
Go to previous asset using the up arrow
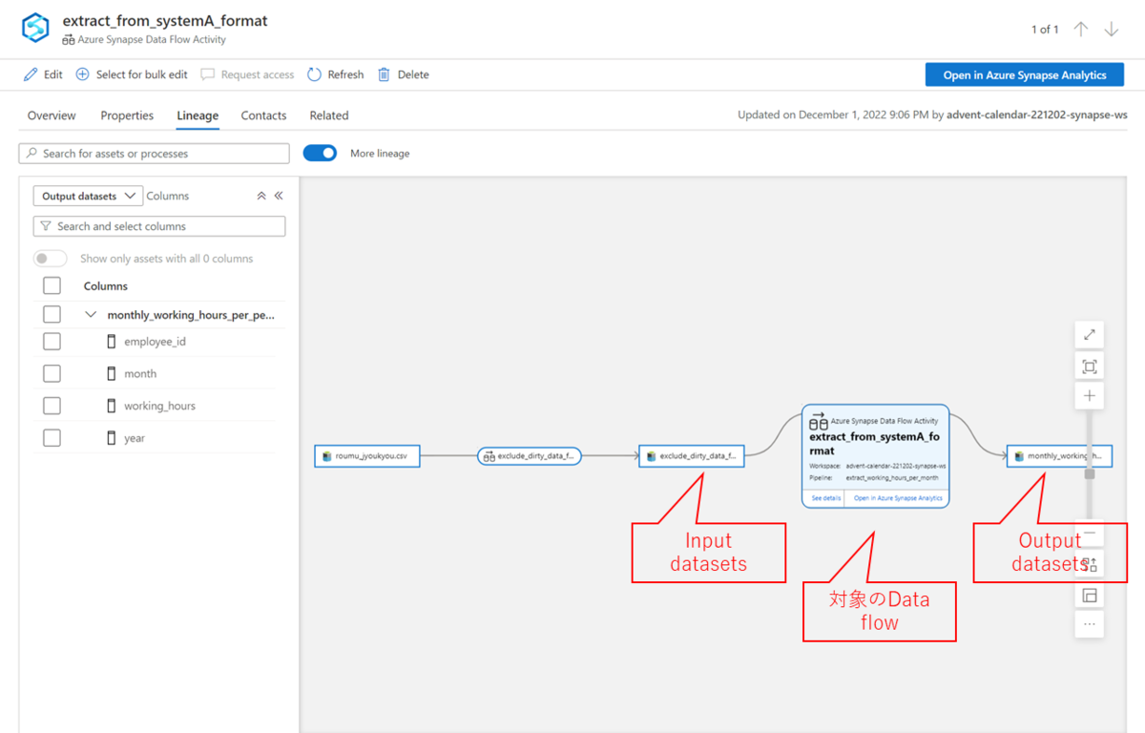pos(1081,30)
